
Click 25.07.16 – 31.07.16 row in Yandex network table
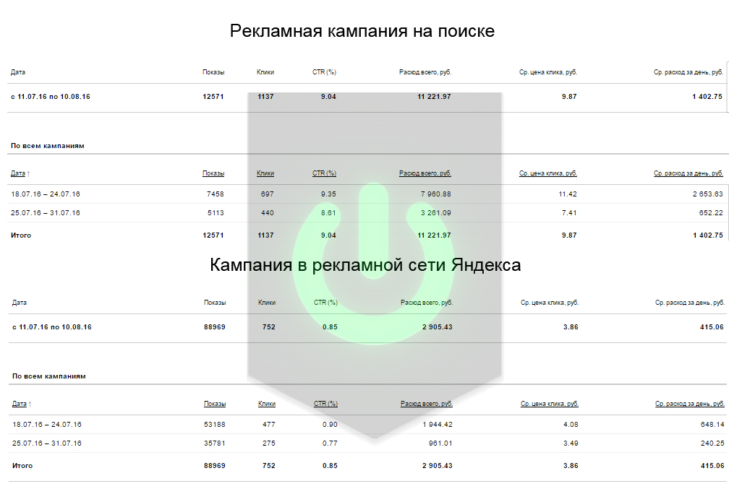click(x=367, y=443)
